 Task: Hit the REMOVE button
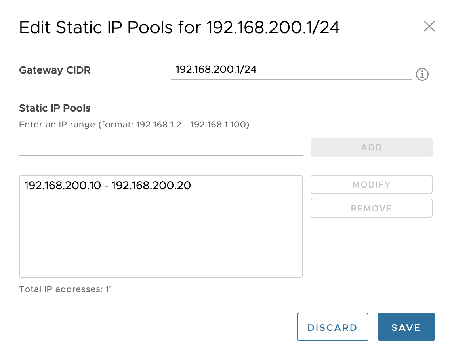(x=371, y=209)
